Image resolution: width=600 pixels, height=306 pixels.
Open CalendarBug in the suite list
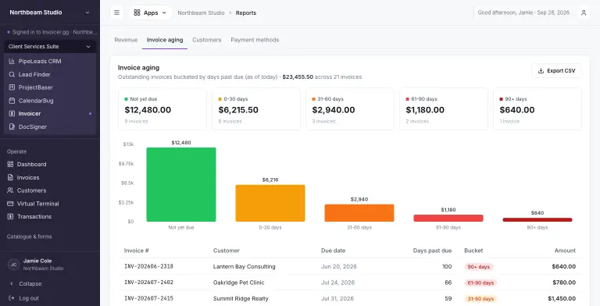50,101
